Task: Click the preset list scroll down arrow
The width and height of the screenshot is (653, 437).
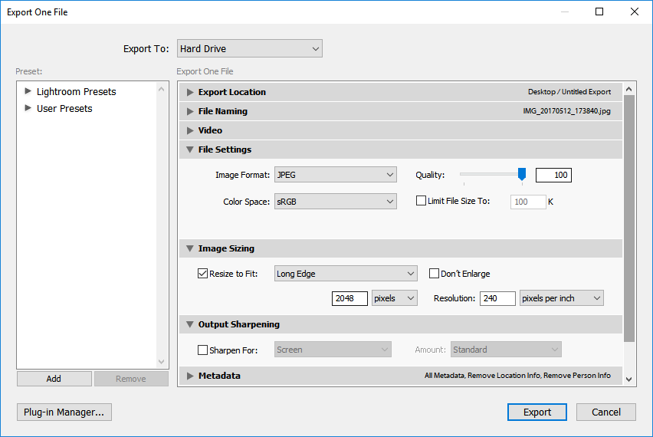Action: tap(162, 362)
